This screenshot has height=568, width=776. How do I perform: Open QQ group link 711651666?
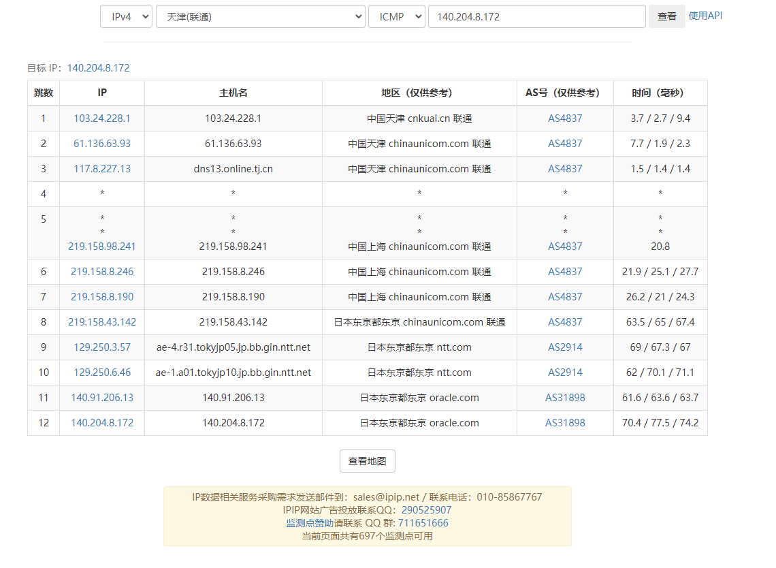pos(423,523)
